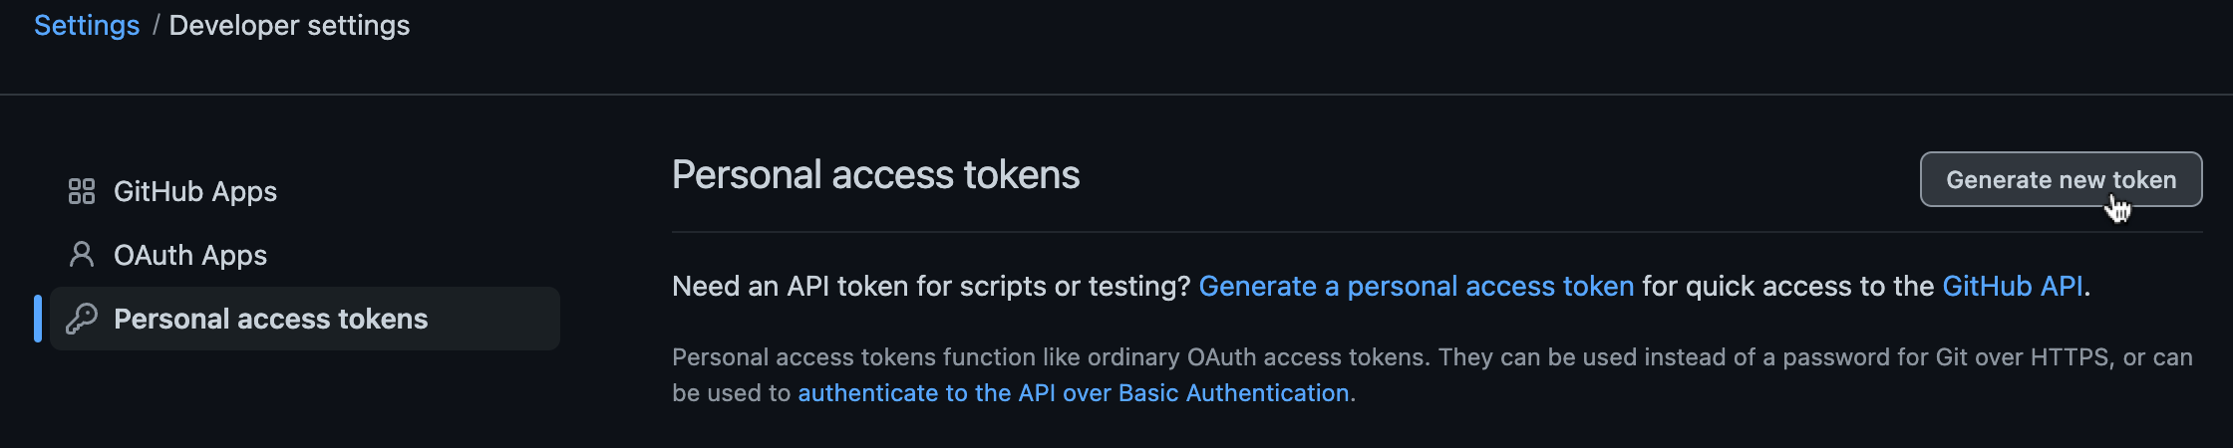2233x448 pixels.
Task: Open GitHub Apps in the sidebar
Action: click(195, 191)
